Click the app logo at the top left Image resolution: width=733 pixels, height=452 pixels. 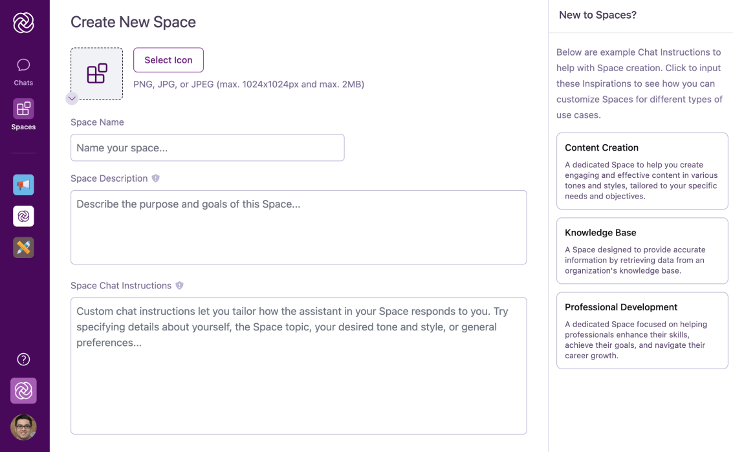point(23,21)
